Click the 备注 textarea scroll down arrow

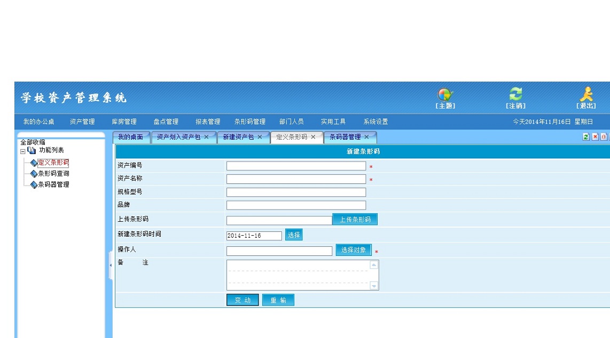click(x=374, y=286)
